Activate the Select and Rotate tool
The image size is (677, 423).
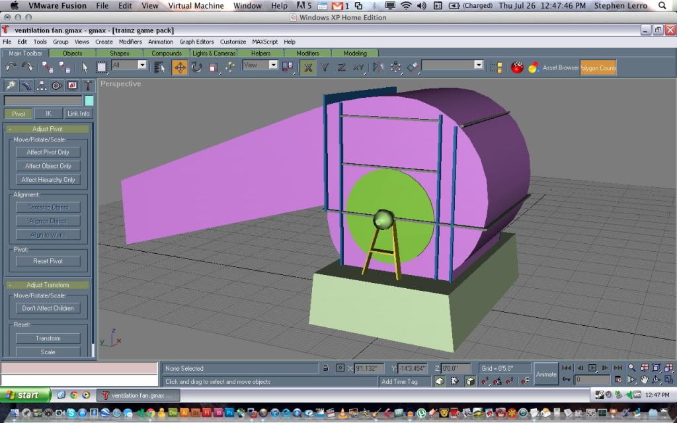(x=197, y=67)
